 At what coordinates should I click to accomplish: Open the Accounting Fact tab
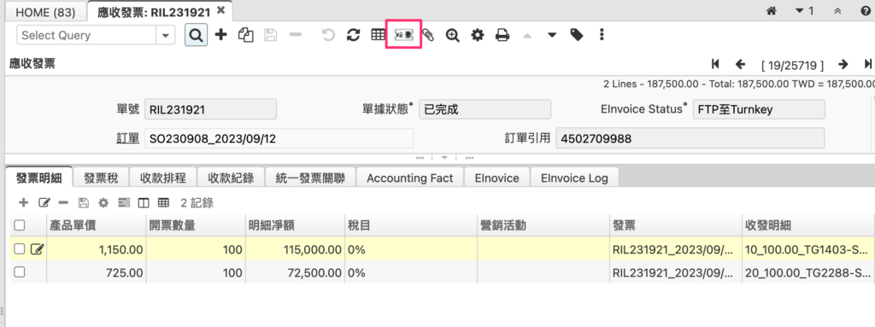pos(410,178)
